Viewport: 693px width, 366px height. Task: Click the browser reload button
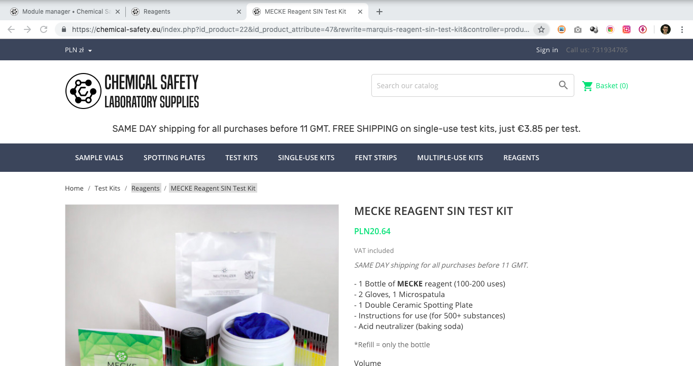(44, 29)
